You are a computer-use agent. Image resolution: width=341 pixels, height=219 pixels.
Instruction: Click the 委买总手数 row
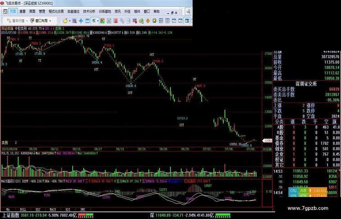coord(306,89)
